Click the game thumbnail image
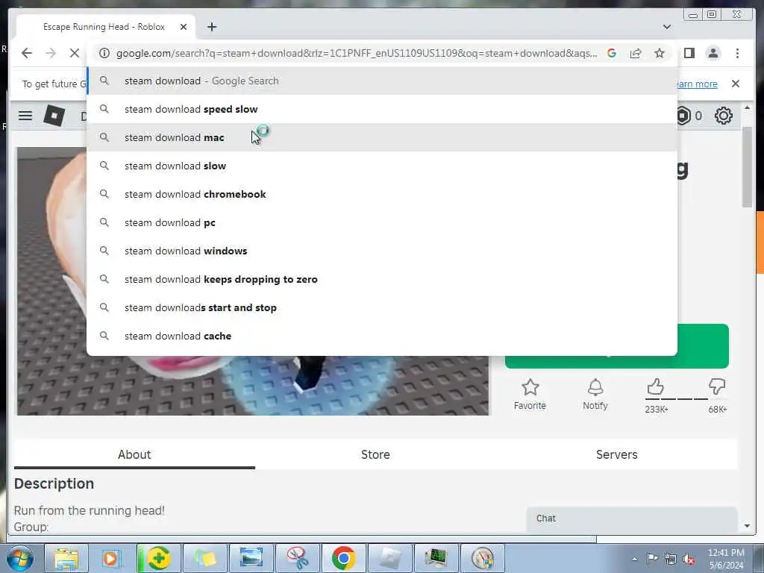This screenshot has width=764, height=573. click(x=253, y=386)
